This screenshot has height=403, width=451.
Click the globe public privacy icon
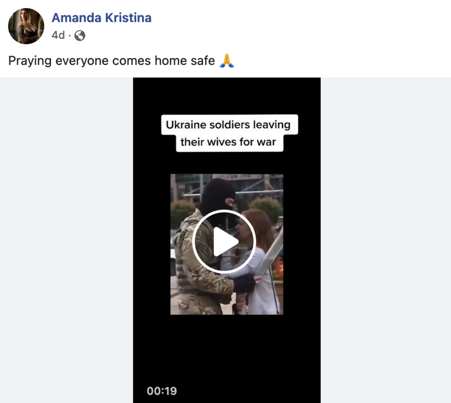[80, 36]
